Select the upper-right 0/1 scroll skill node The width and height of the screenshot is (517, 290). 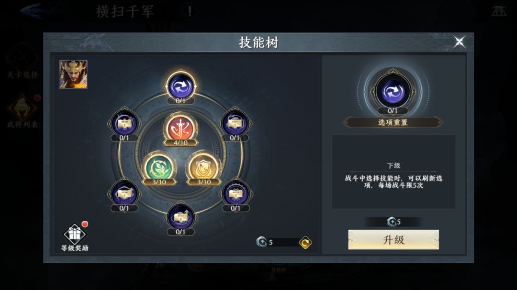[x=235, y=123]
